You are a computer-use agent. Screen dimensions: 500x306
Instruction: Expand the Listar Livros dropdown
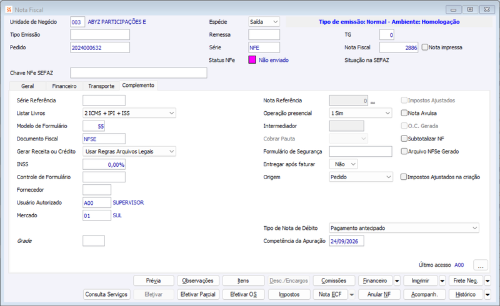click(x=129, y=113)
